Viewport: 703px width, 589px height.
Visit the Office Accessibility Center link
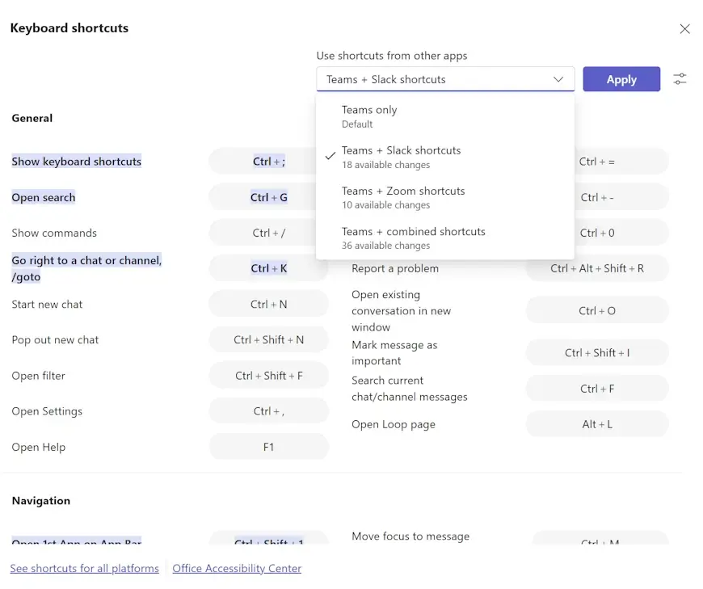[x=237, y=568]
